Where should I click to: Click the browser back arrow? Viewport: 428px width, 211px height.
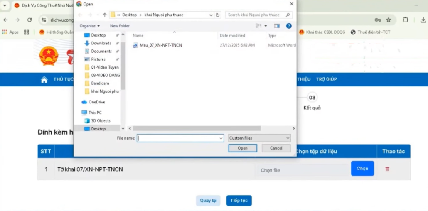[5, 20]
